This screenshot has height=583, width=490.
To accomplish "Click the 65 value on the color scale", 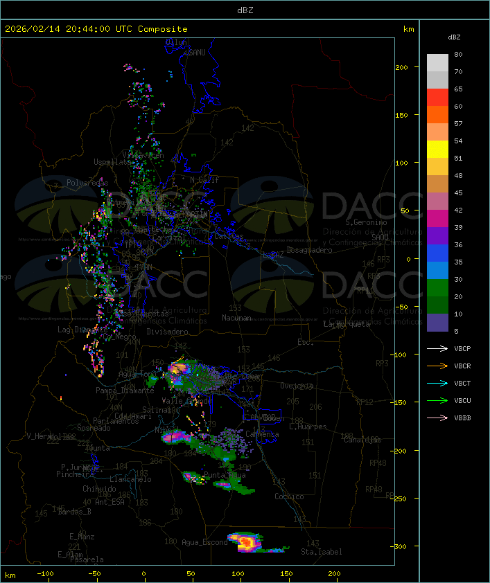I will [x=458, y=89].
